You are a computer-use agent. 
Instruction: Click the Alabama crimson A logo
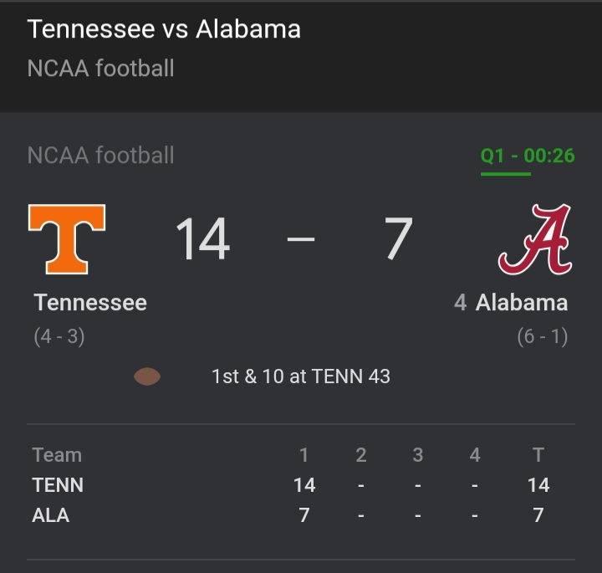tap(535, 239)
